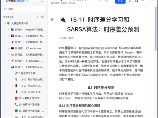Click the highlighted 差分 word
Image resolution: width=158 pixels, height=118 pixels.
[67, 48]
